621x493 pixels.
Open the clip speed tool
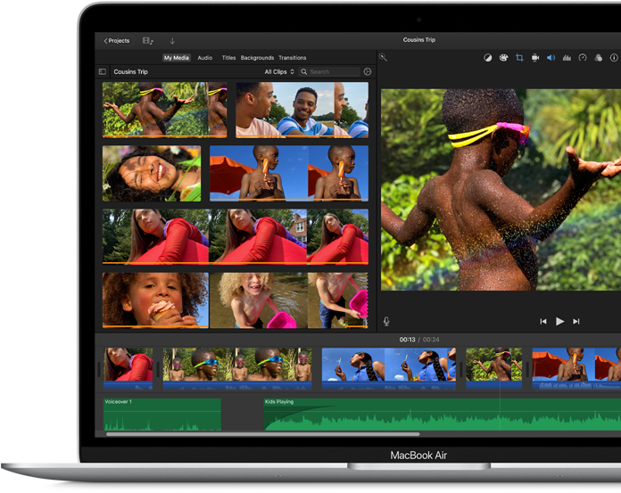pos(582,58)
